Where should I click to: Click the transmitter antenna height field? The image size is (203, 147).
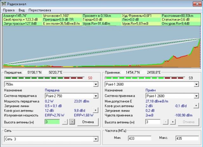pyautogui.click(x=52, y=122)
